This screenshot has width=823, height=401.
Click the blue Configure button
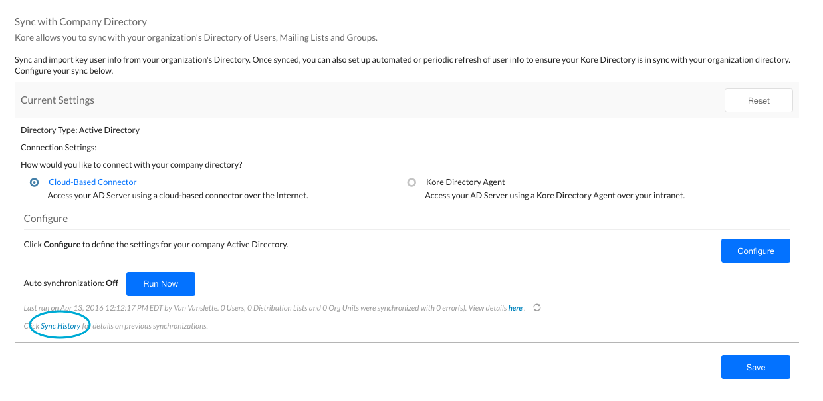[755, 251]
